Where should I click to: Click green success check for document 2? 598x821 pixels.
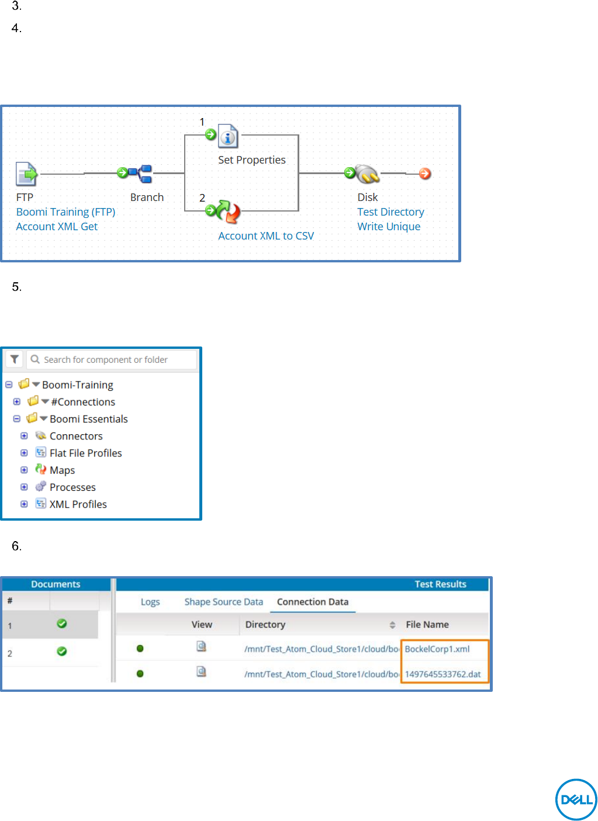pyautogui.click(x=61, y=651)
